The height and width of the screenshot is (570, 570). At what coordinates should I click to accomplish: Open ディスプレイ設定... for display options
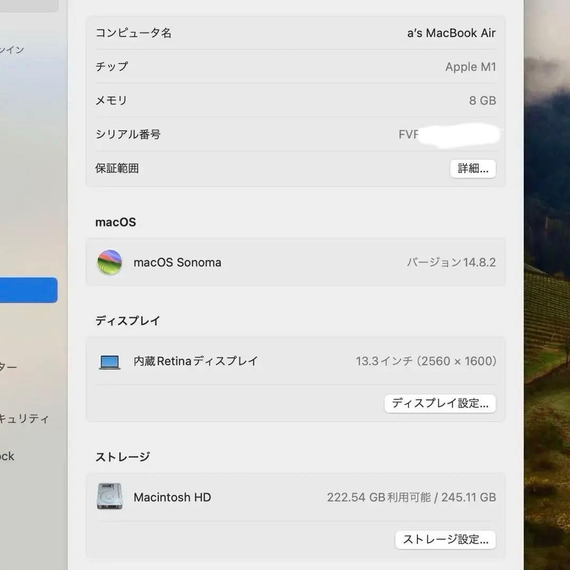440,403
